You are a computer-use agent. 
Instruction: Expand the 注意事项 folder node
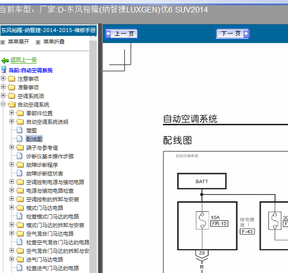(3, 78)
